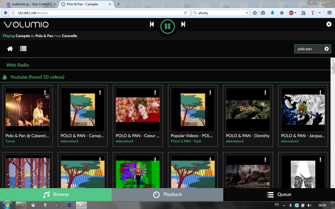Open the browse list icon beside home

(23, 48)
